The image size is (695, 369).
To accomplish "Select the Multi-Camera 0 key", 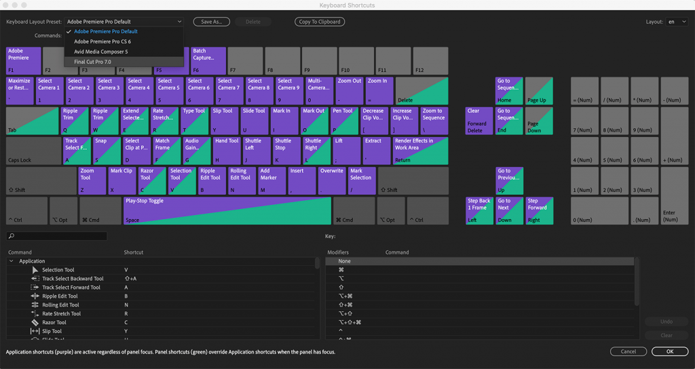I will (x=319, y=91).
